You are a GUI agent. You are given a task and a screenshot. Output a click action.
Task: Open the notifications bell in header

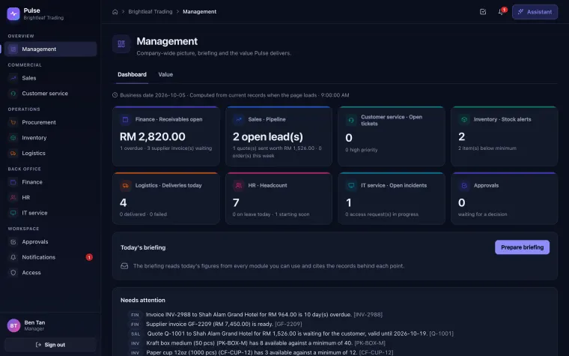coord(501,12)
